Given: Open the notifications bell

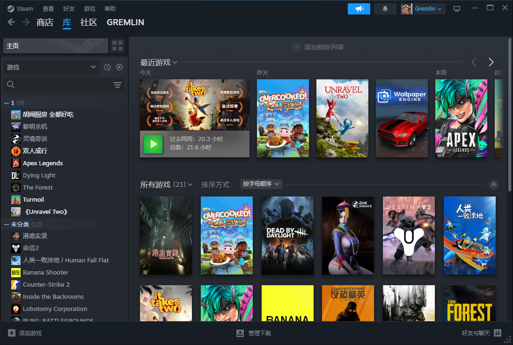Looking at the screenshot, I should [x=385, y=9].
